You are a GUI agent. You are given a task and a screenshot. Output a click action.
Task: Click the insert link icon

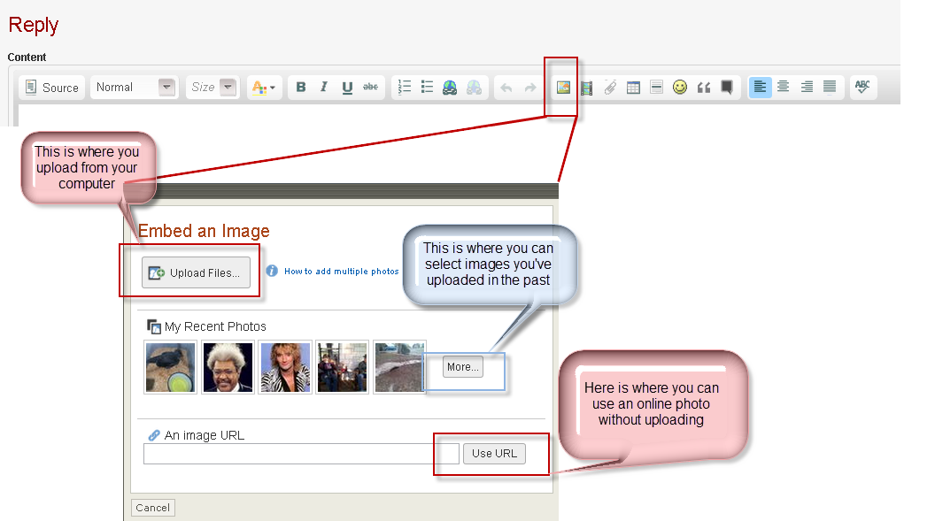pos(450,88)
